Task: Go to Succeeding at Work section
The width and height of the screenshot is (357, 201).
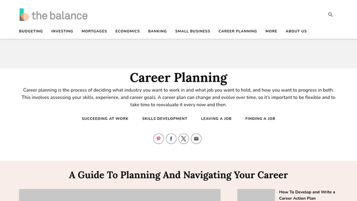Action: [x=105, y=118]
